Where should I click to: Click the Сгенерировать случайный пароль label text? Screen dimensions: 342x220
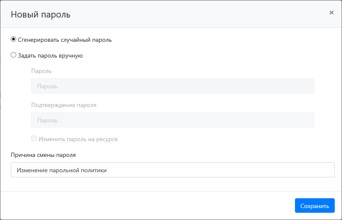65,40
